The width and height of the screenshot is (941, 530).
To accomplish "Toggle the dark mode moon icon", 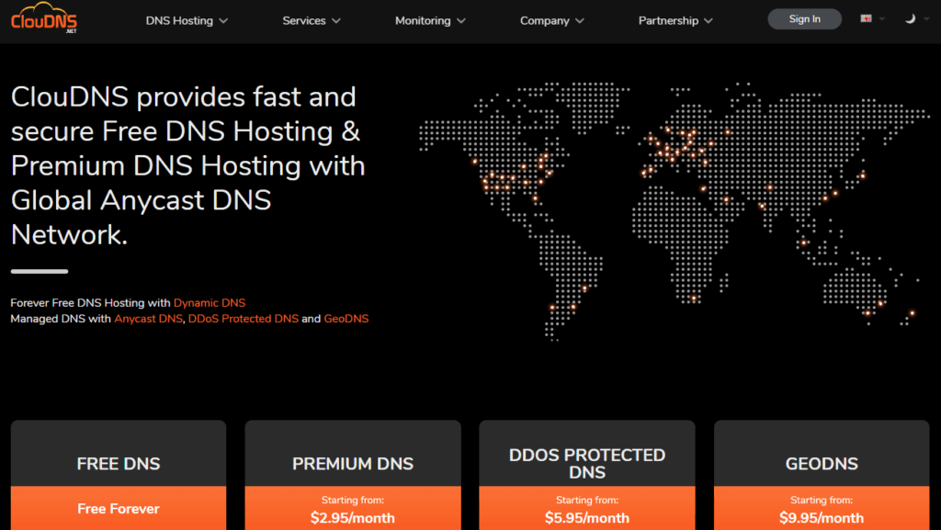I will coord(910,18).
